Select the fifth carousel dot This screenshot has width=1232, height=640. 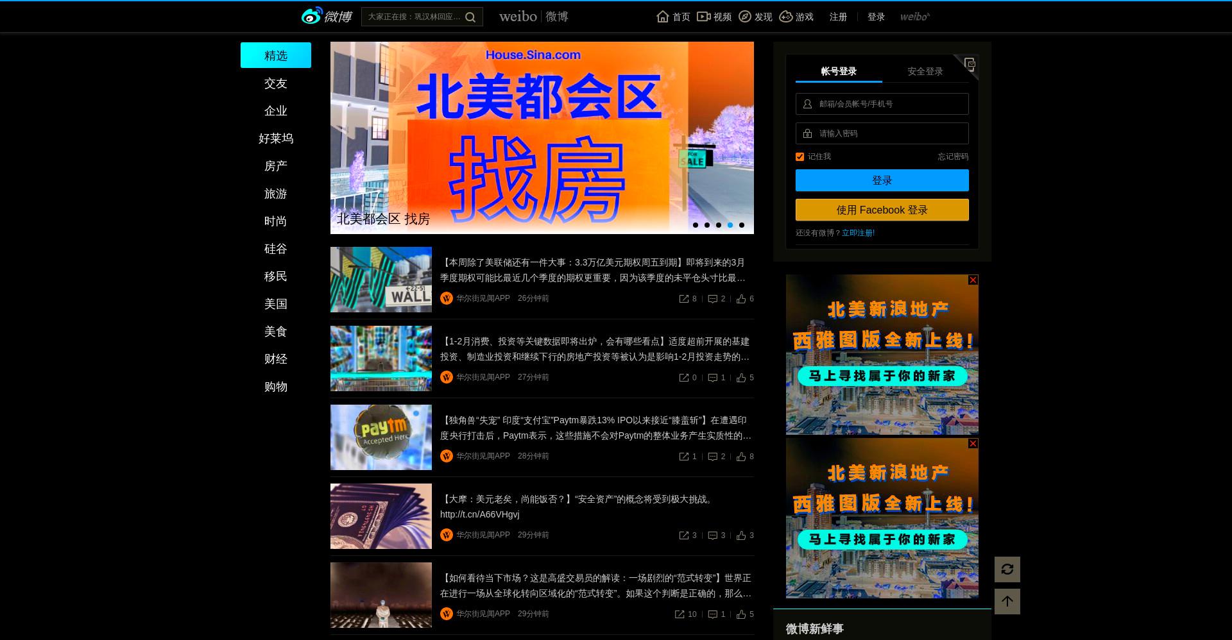pyautogui.click(x=742, y=225)
